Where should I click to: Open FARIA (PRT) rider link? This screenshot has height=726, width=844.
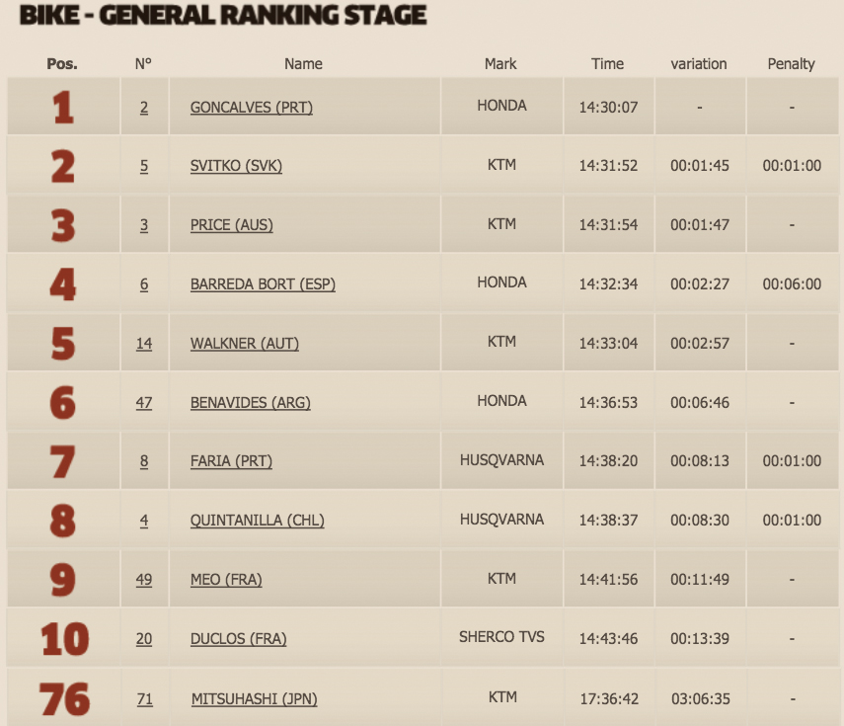(x=231, y=461)
